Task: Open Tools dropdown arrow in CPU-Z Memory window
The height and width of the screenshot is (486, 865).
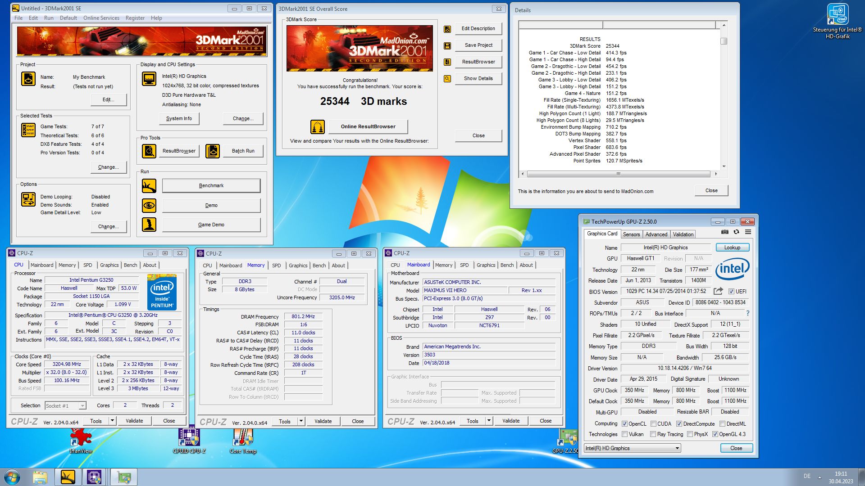Action: [301, 421]
